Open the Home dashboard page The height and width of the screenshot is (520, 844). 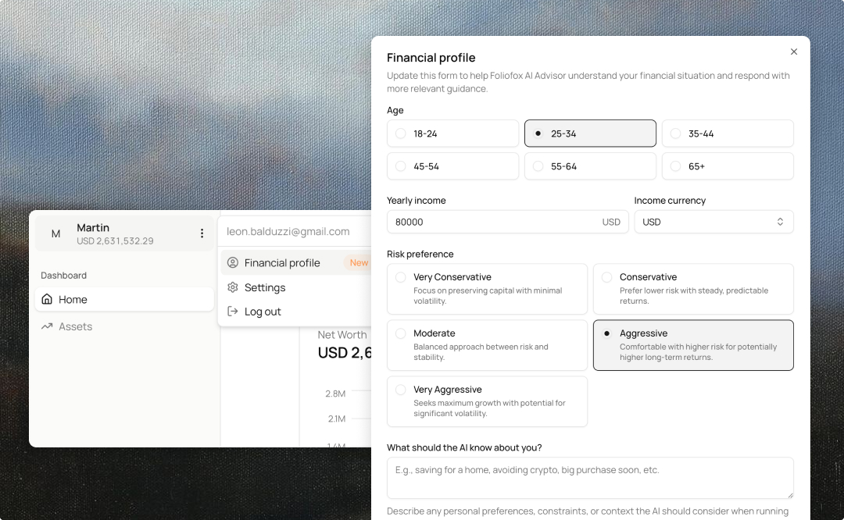[x=73, y=299]
